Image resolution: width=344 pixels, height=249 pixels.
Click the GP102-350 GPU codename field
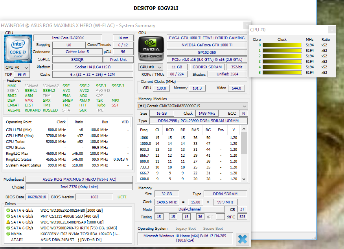[x=207, y=52]
